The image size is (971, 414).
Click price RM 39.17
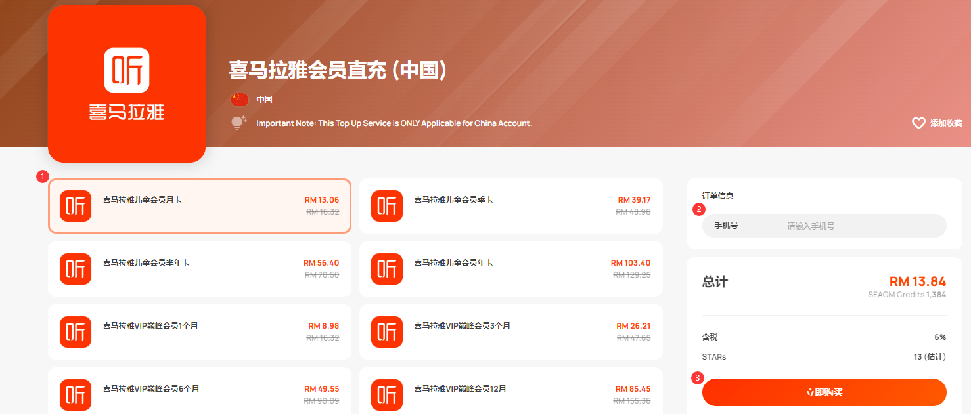(x=634, y=200)
